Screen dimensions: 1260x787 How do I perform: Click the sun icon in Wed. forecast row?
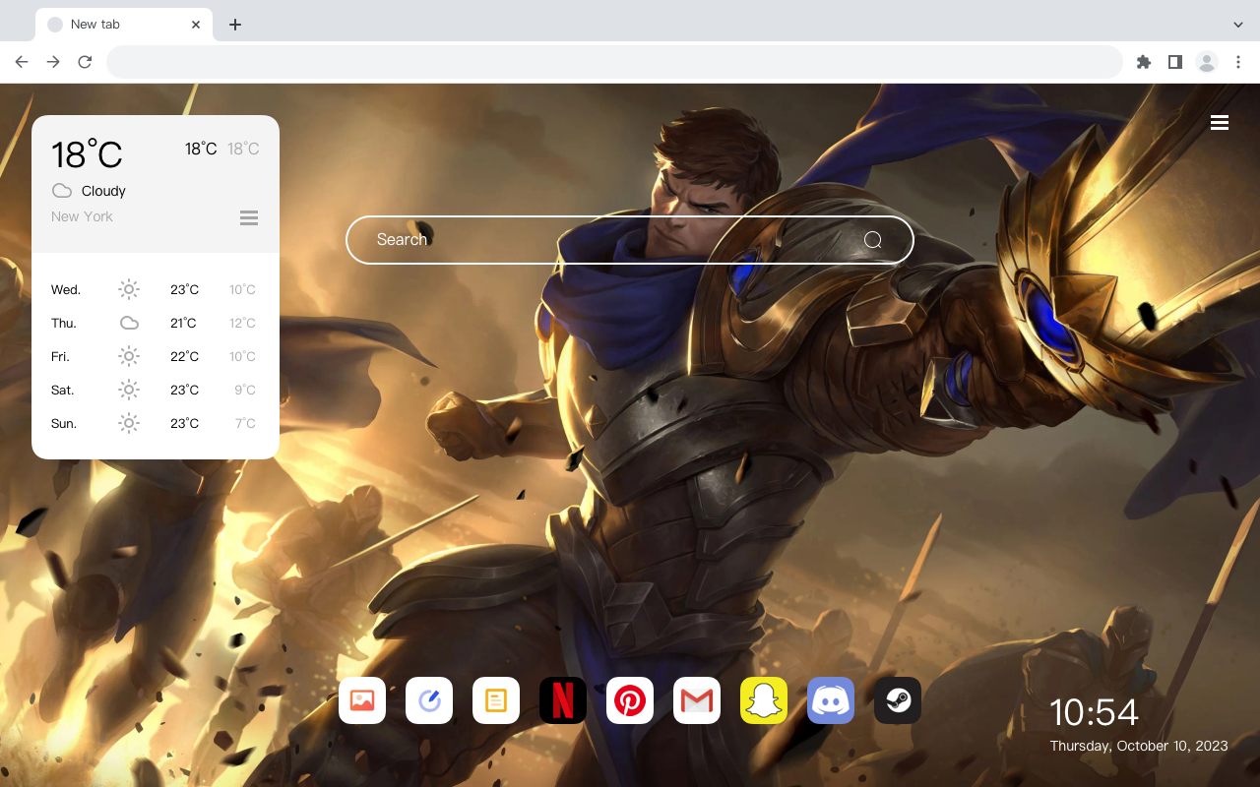pyautogui.click(x=129, y=289)
